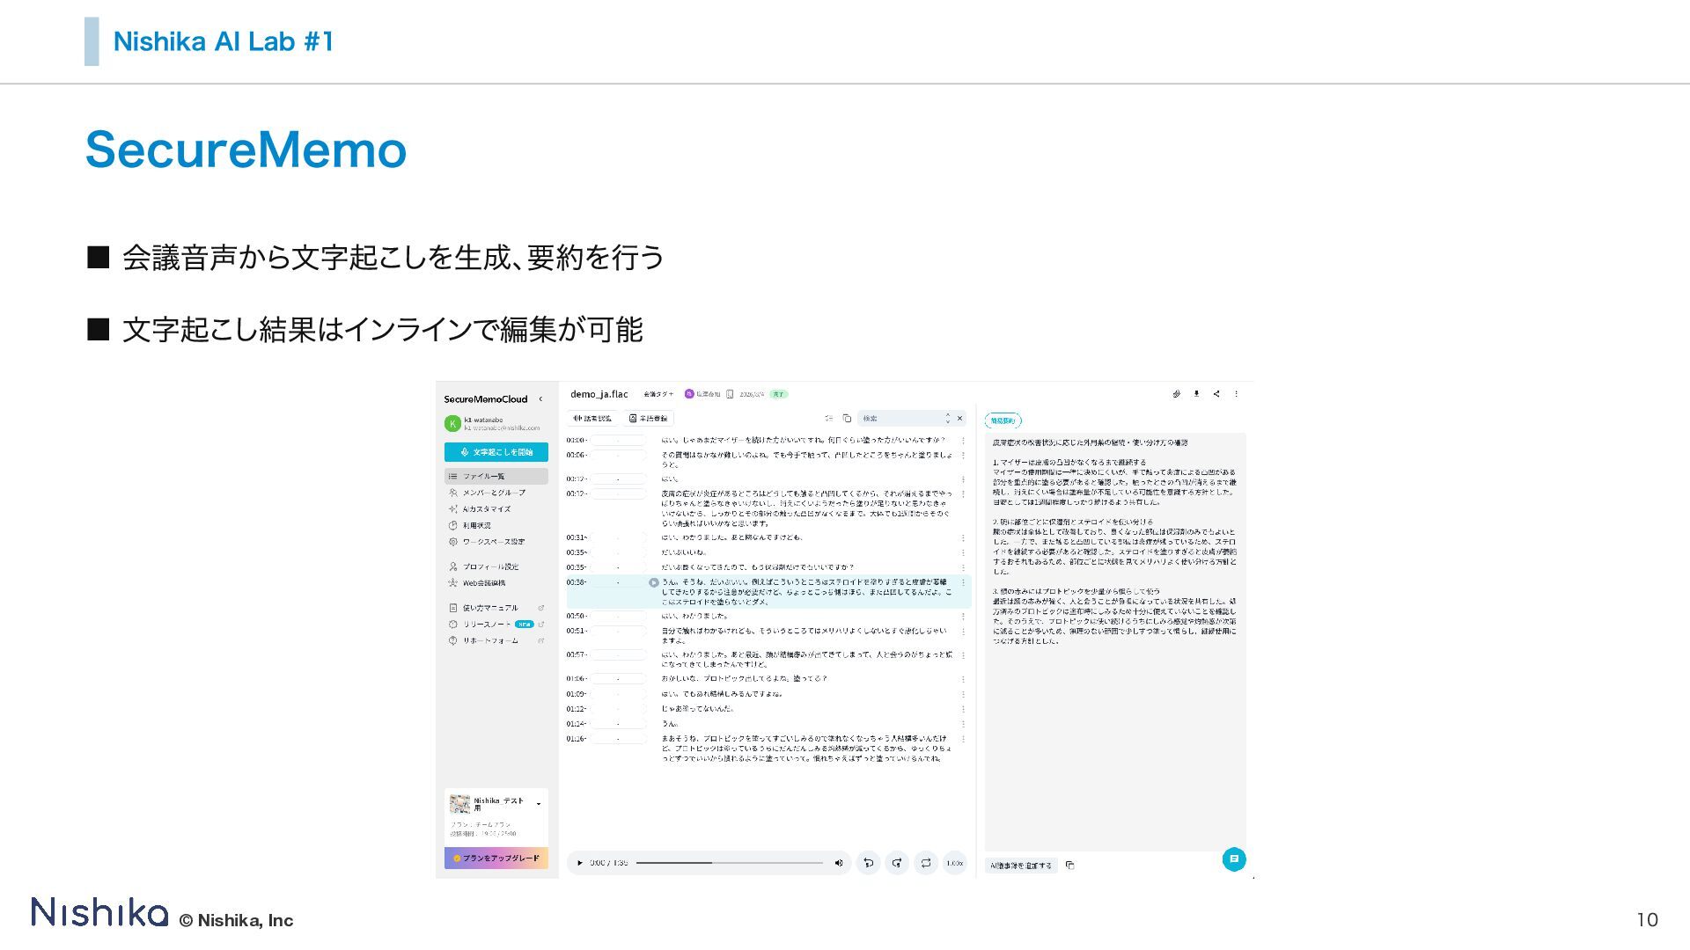Toggle loop playback

click(x=926, y=863)
